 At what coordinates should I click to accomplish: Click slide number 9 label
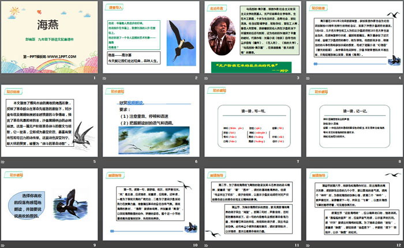94,245
